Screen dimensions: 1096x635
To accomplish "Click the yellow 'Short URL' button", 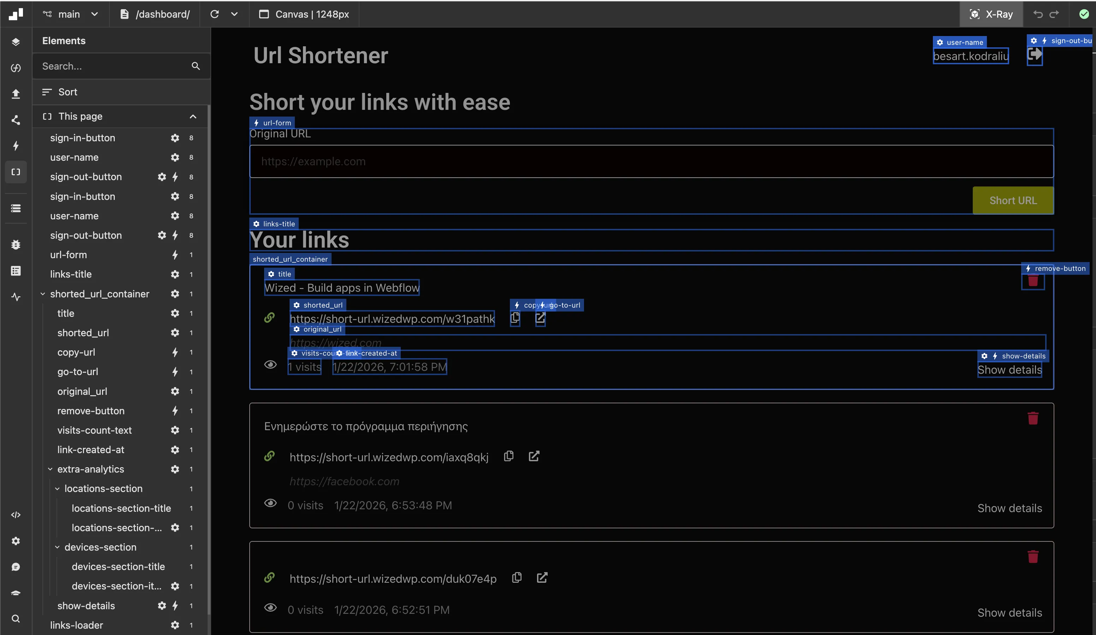I will click(x=1013, y=200).
